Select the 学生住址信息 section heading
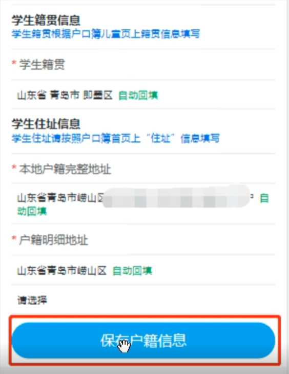289x374 pixels. 46,124
